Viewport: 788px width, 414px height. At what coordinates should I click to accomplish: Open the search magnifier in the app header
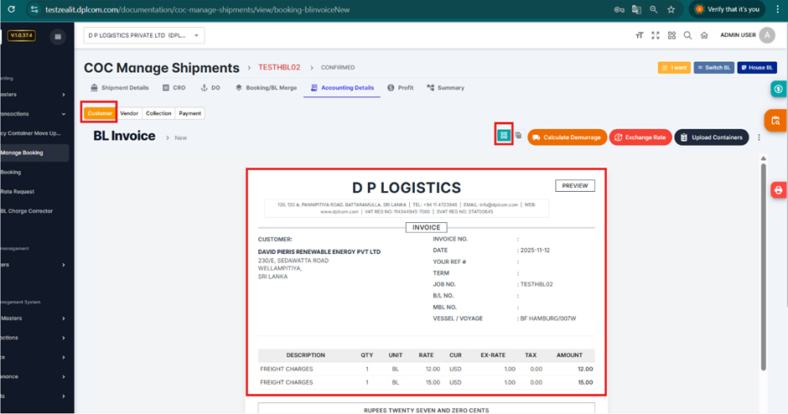click(x=687, y=36)
